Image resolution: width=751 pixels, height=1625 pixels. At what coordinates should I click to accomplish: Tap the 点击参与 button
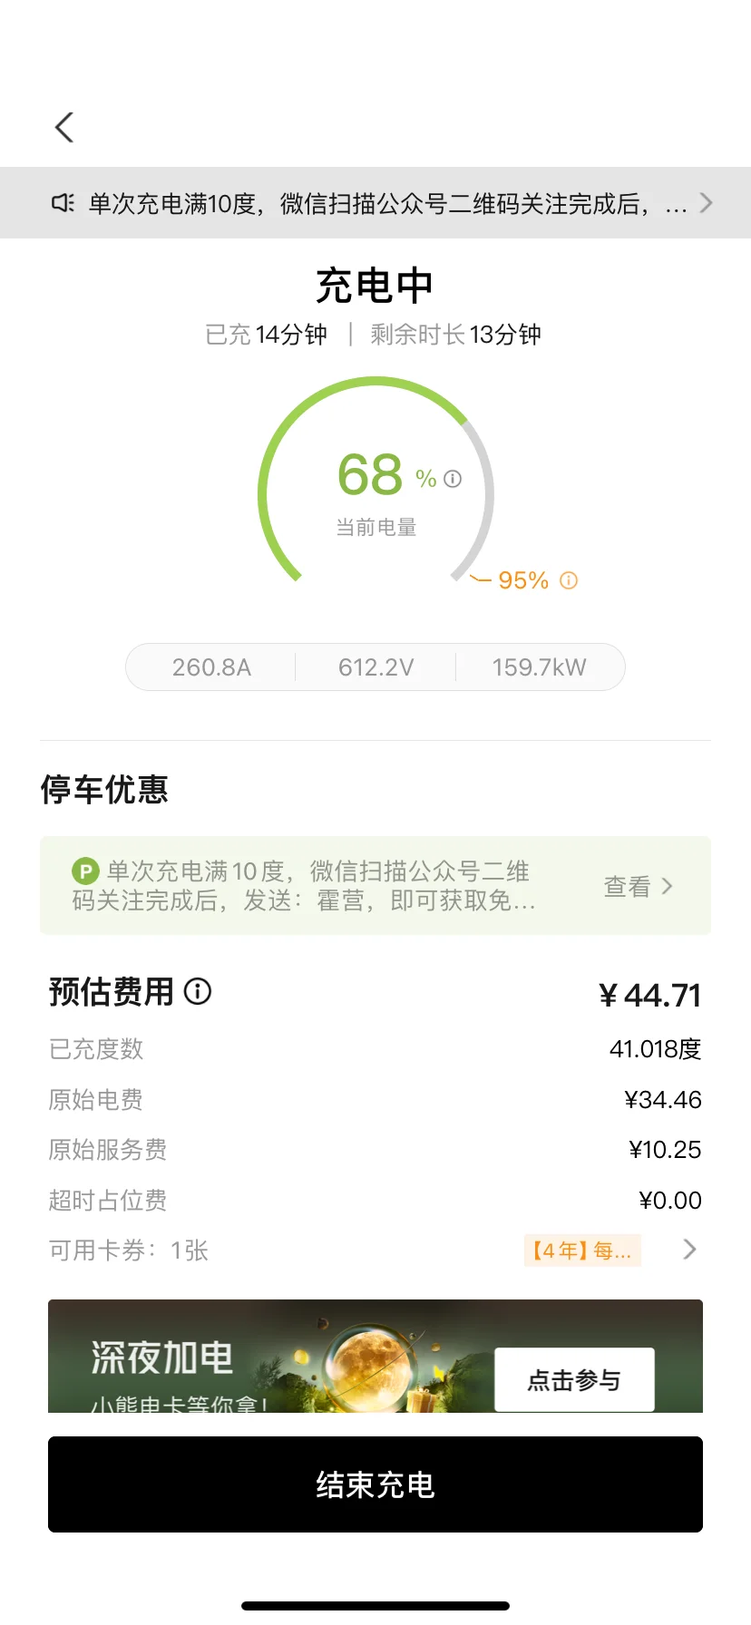pyautogui.click(x=574, y=1379)
